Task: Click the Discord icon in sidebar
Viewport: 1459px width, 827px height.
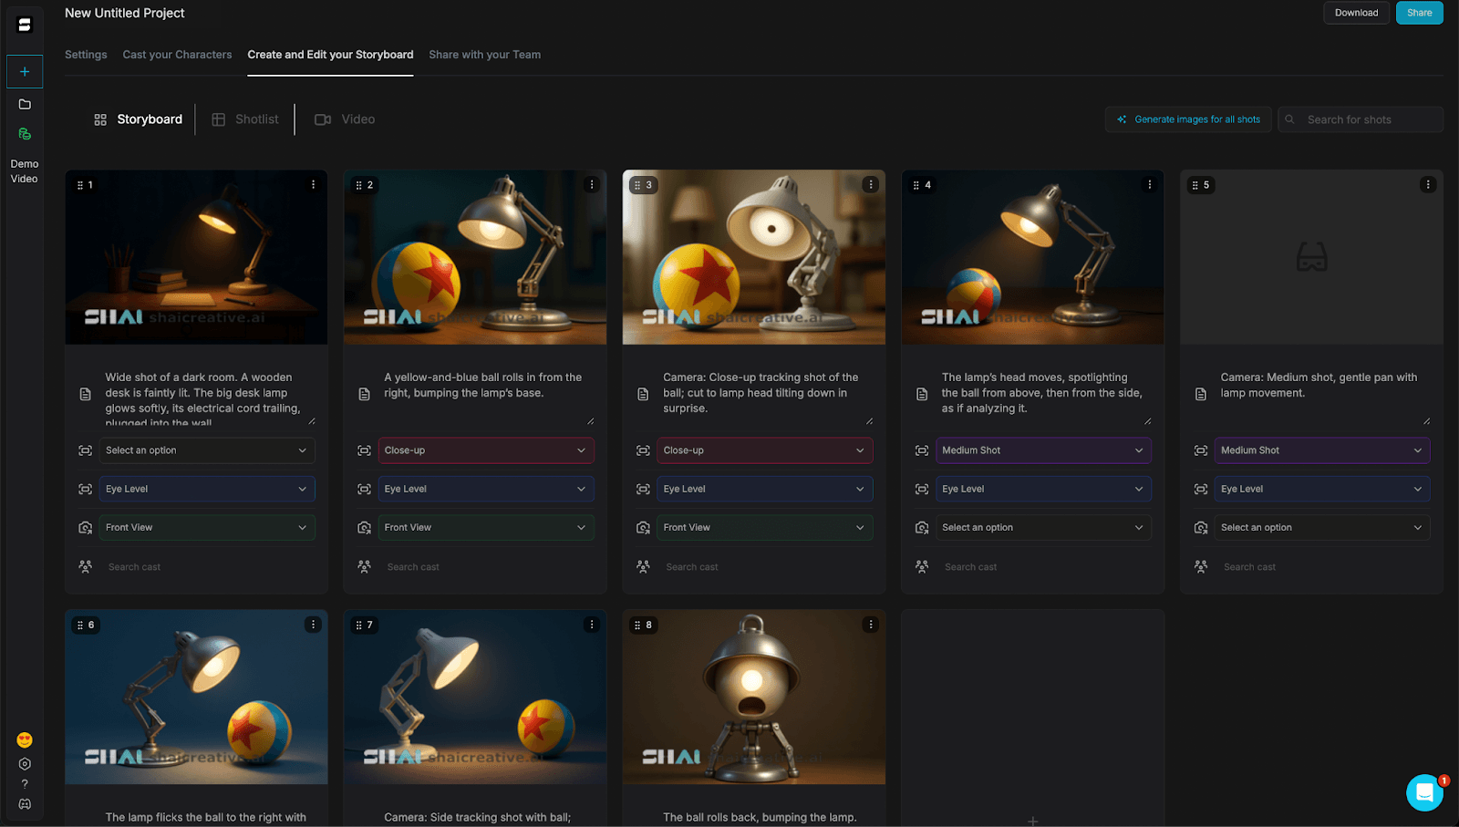Action: [x=25, y=804]
